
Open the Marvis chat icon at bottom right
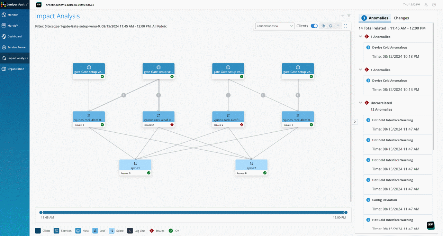coord(431,226)
